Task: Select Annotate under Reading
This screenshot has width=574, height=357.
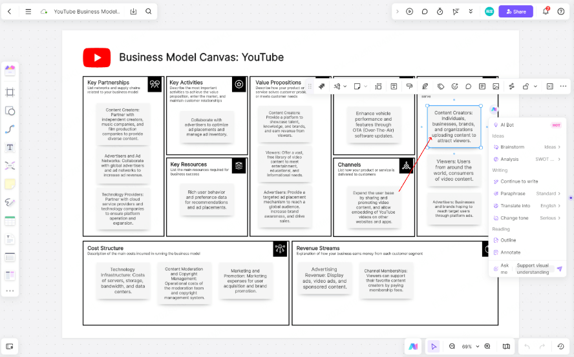Action: 527,252
